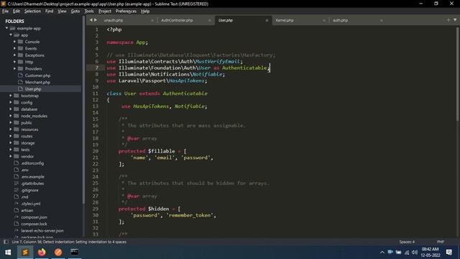Click the editor vertical scrollbar
Image resolution: width=460 pixels, height=259 pixels.
click(458, 73)
